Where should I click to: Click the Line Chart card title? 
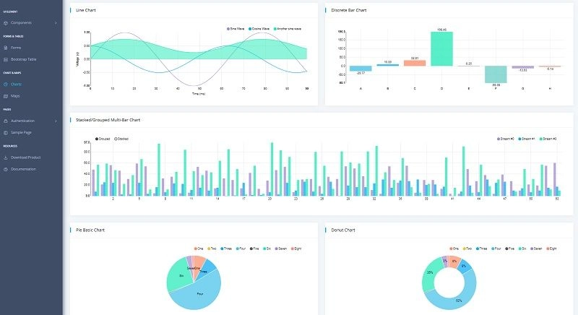(x=85, y=10)
